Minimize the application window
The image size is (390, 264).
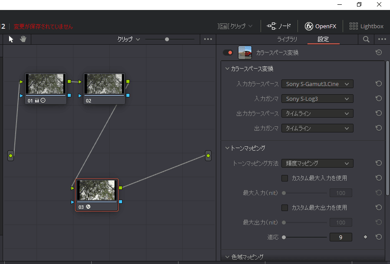(340, 4)
